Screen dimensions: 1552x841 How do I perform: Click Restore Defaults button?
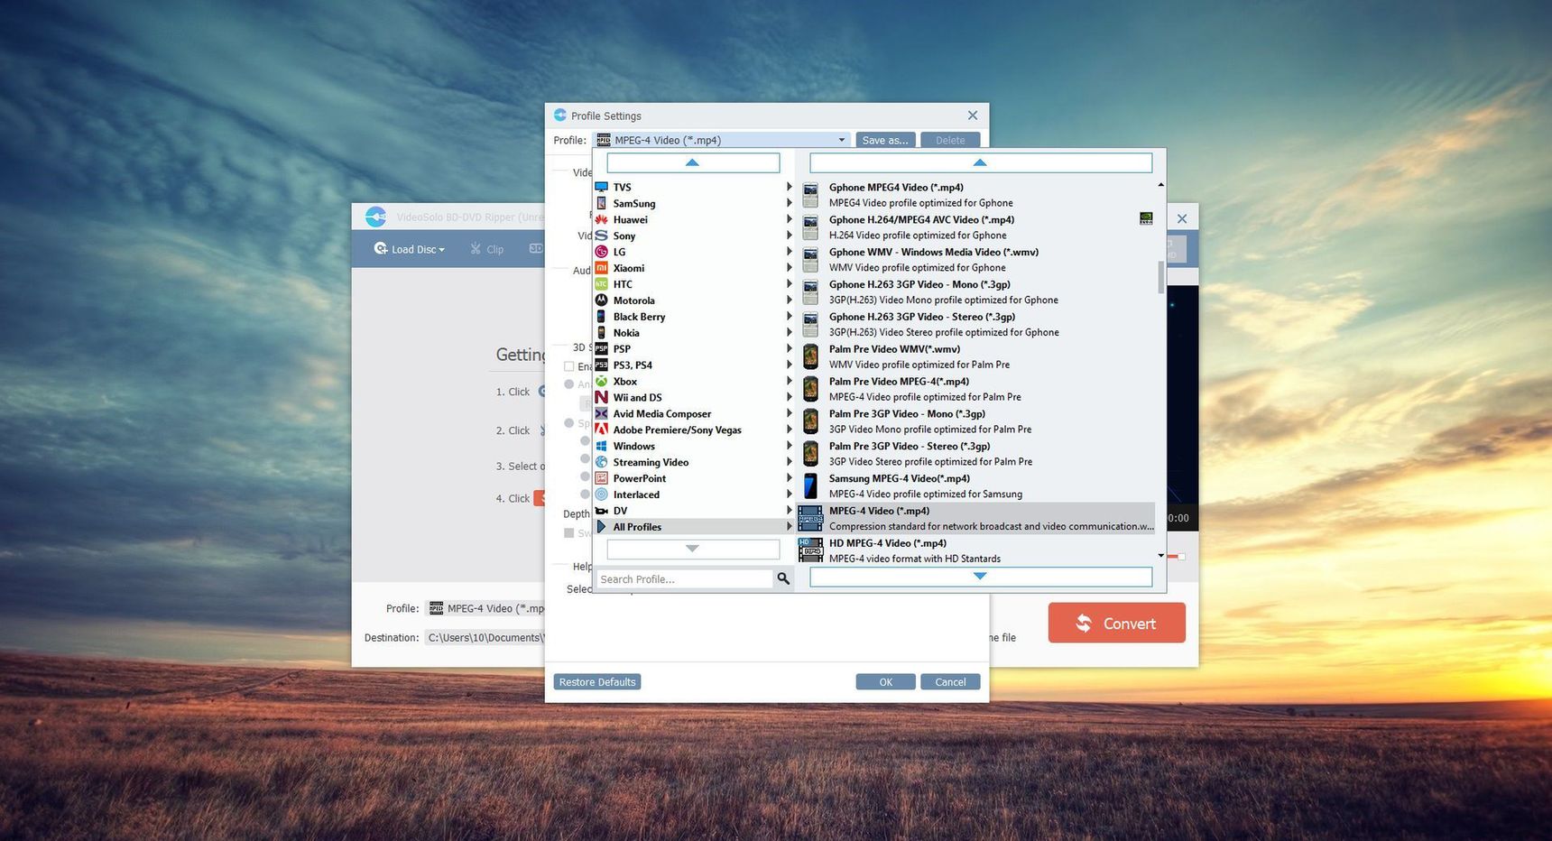(x=597, y=681)
